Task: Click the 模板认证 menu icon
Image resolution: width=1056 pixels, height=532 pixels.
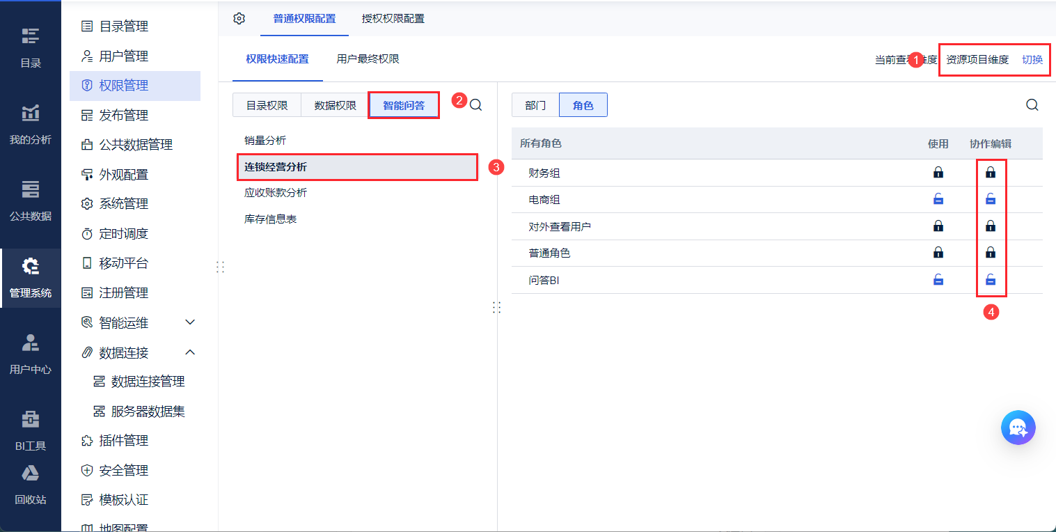Action: 87,500
